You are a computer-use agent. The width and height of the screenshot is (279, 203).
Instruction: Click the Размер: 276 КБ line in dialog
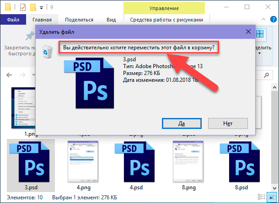pos(141,73)
